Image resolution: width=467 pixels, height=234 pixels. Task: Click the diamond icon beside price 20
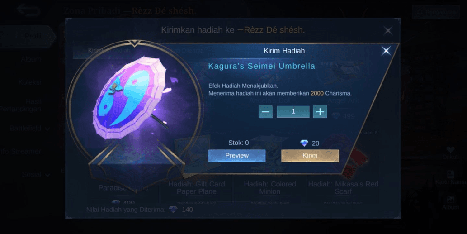pyautogui.click(x=304, y=143)
